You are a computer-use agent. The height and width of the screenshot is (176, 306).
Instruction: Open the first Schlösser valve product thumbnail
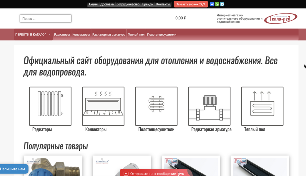point(53,167)
